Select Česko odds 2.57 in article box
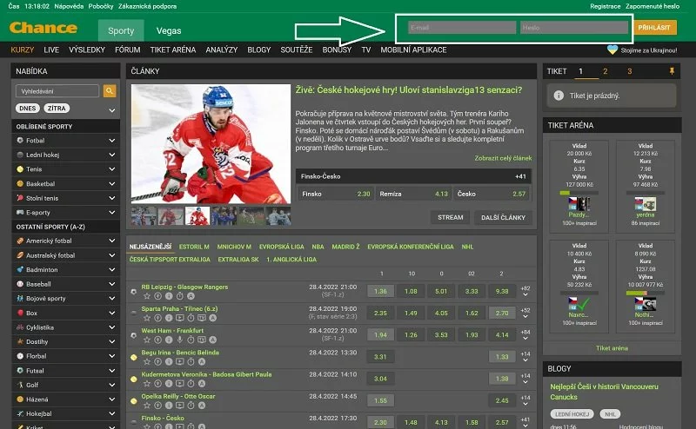Image resolution: width=696 pixels, height=429 pixels. click(492, 194)
